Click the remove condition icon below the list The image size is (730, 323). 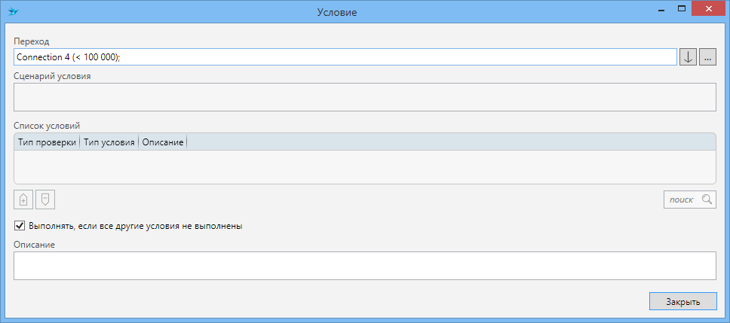(45, 200)
